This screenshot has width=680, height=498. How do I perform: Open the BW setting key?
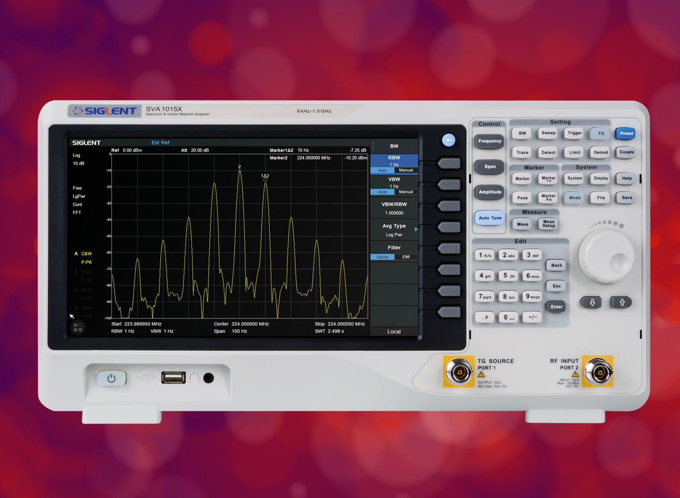[522, 133]
